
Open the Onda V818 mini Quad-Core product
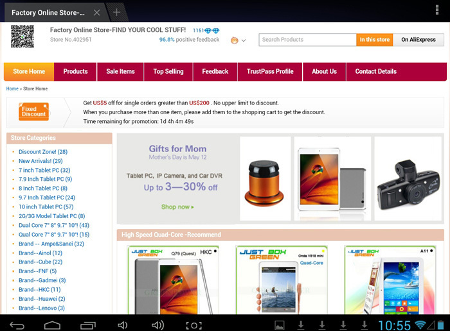tap(282, 280)
